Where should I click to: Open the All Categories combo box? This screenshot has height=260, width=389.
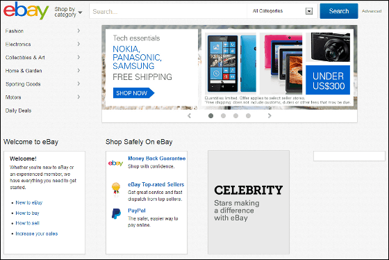282,11
